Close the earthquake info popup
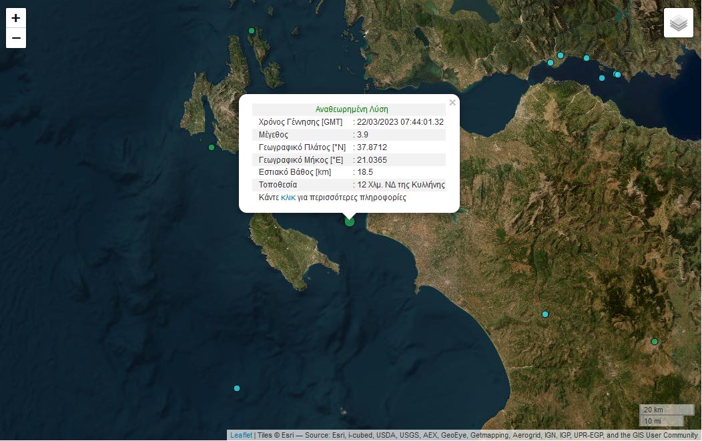Viewport: 702px width, 441px height. click(452, 103)
